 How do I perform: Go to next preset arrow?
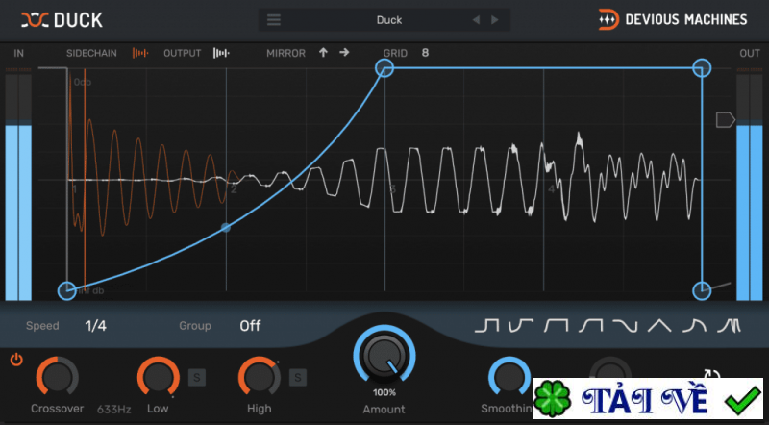[495, 20]
